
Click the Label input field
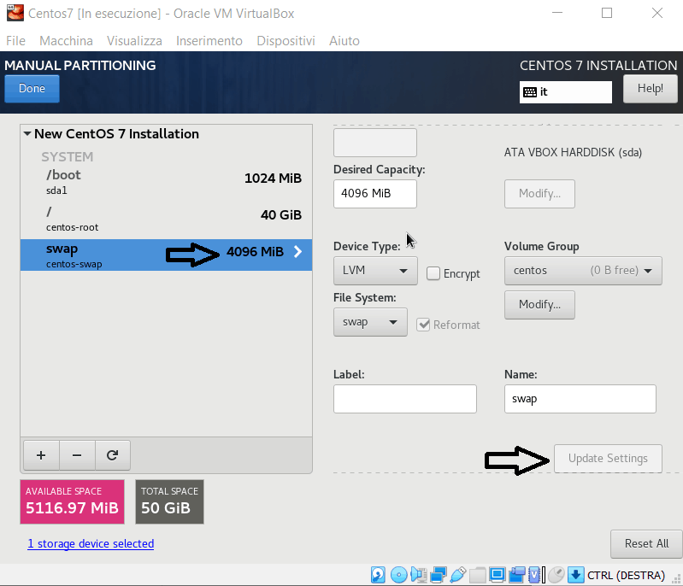pyautogui.click(x=405, y=399)
